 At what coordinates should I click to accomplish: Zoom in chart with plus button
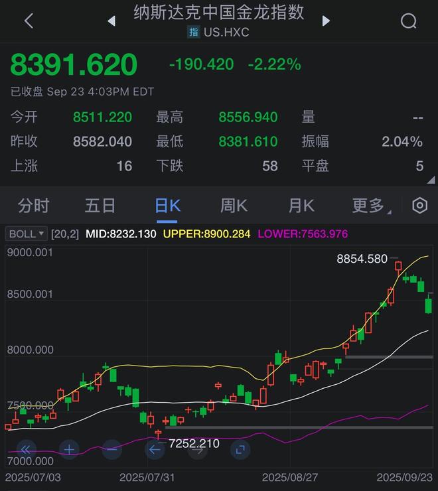(69, 450)
